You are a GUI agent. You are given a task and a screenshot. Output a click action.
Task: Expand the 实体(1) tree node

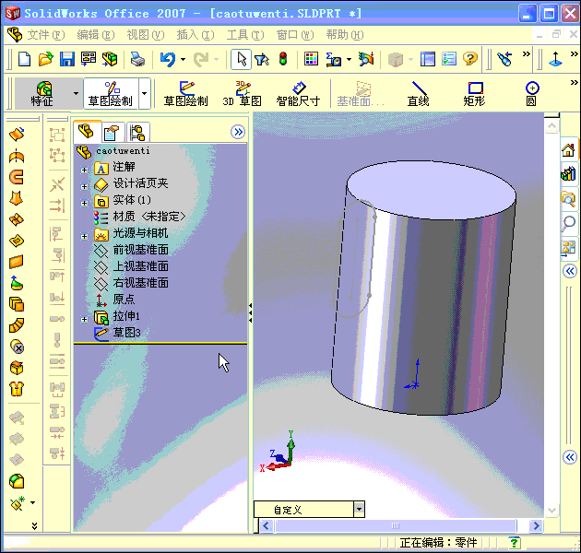click(x=85, y=203)
